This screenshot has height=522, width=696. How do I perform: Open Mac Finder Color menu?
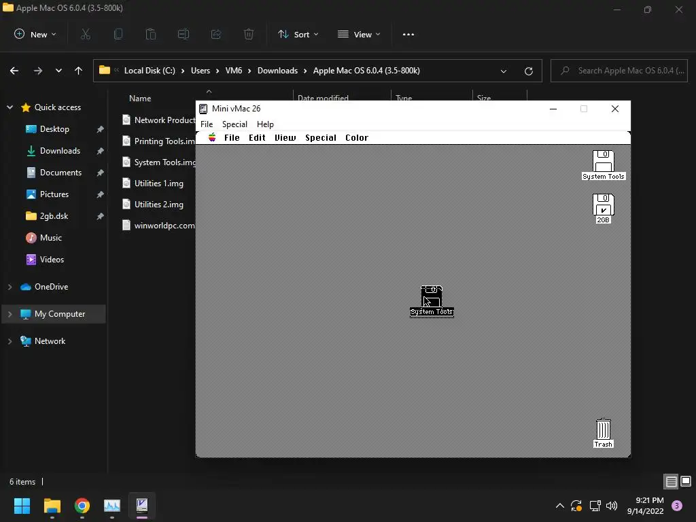pyautogui.click(x=357, y=137)
